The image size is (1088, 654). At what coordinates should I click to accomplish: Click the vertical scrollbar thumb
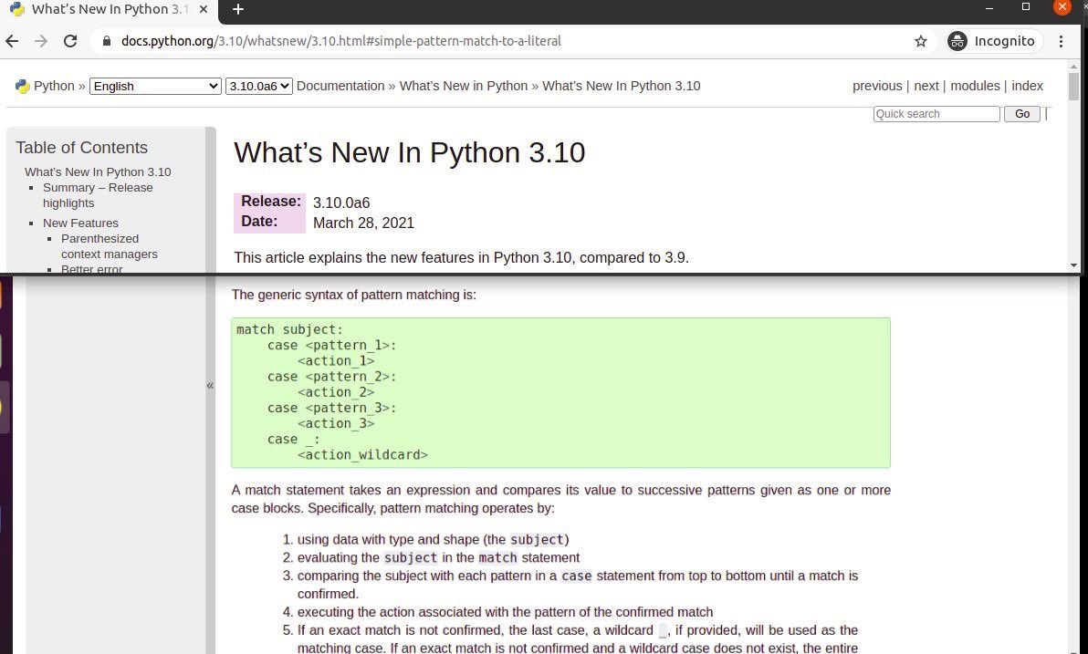[x=1074, y=87]
